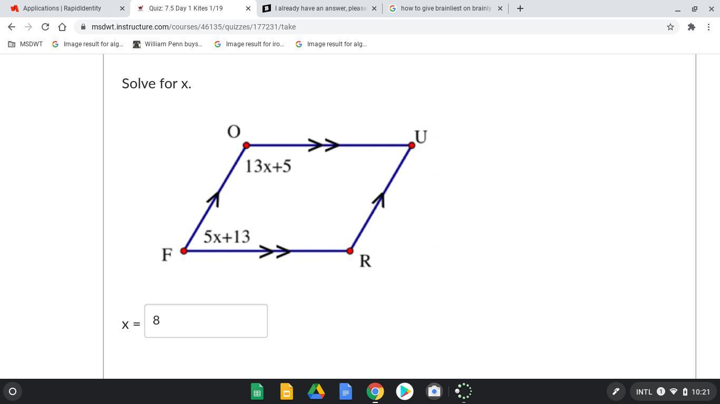720x404 pixels.
Task: Click the x answer input field
Action: point(206,321)
